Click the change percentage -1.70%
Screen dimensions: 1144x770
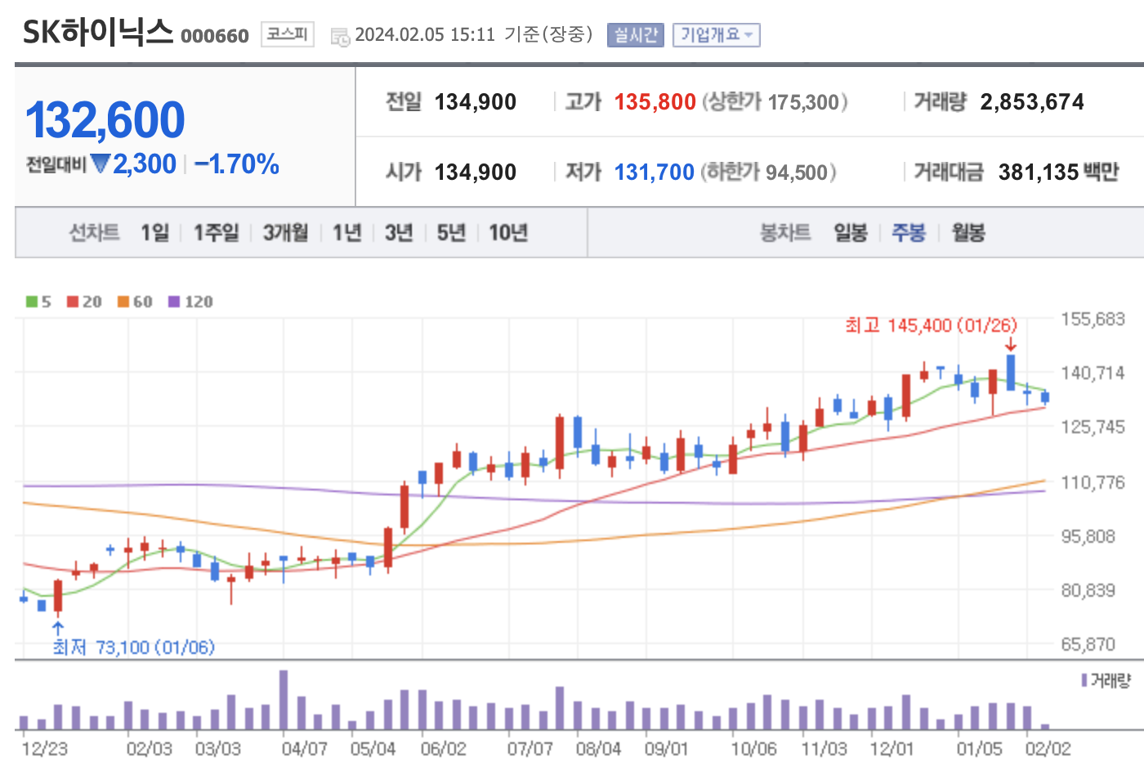237,164
